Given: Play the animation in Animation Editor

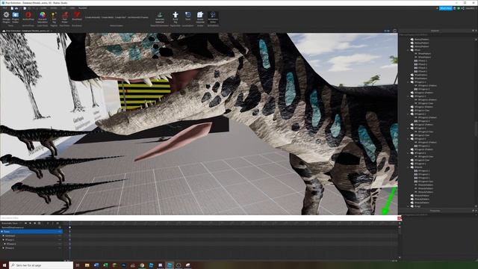Looking at the screenshot, I should 30,223.
